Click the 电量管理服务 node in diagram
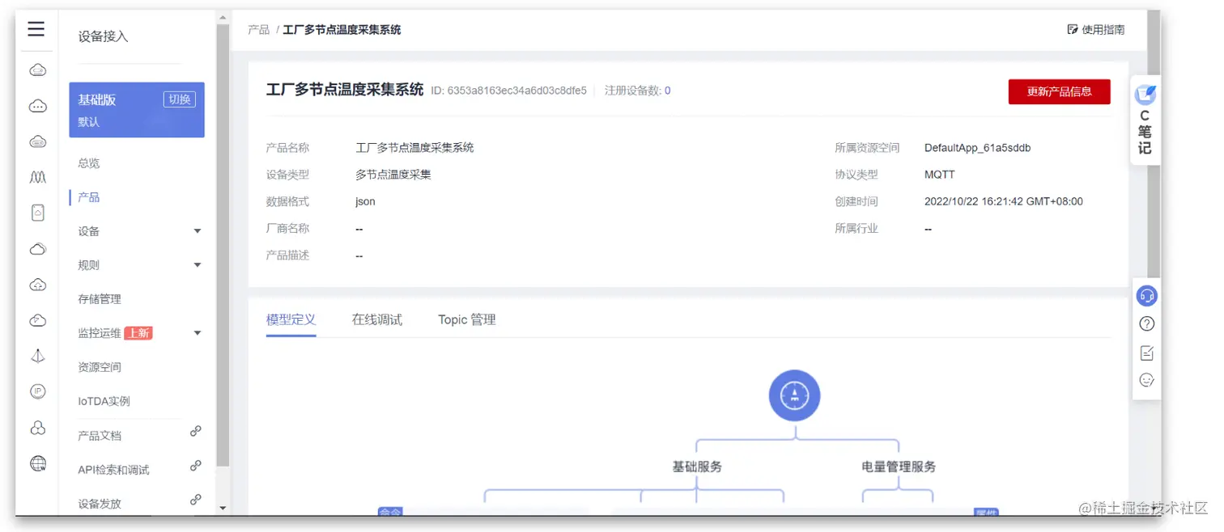Viewport: 1224px width, 532px height. [x=899, y=467]
